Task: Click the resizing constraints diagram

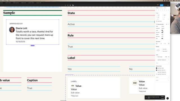Action: click(158, 50)
